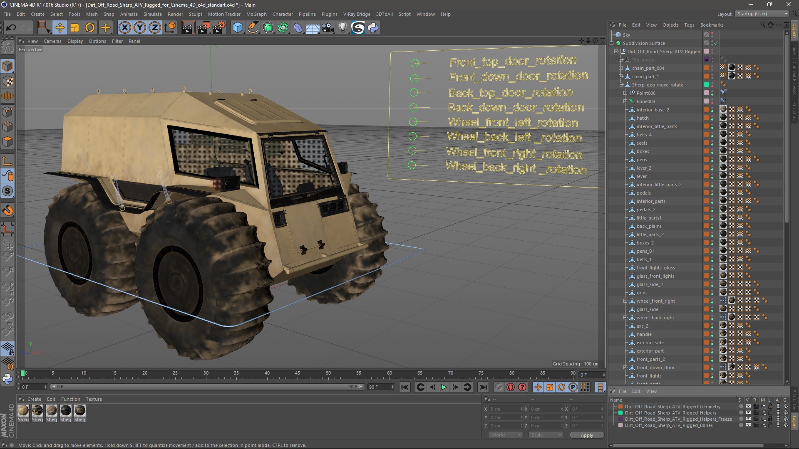
Task: Click the Make Editable icon in left toolbar
Action: (7, 47)
